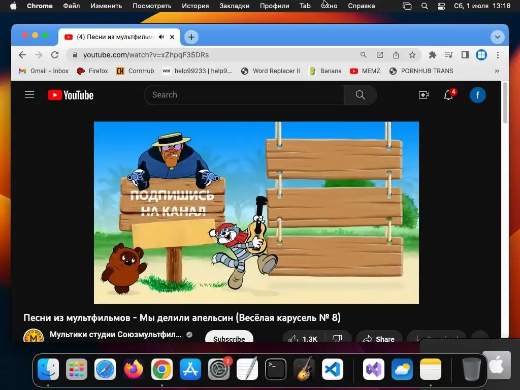Open the account avatar menu
This screenshot has width=520, height=390.
477,95
